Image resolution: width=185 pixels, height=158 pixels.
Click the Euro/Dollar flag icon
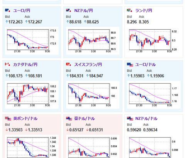coord(130,65)
